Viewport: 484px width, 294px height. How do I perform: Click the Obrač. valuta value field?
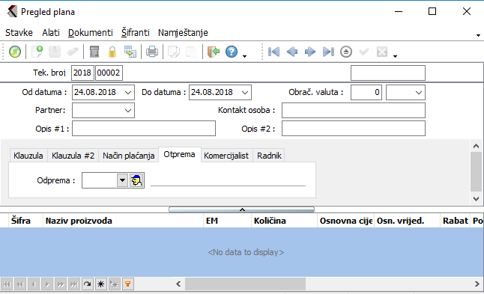(366, 93)
